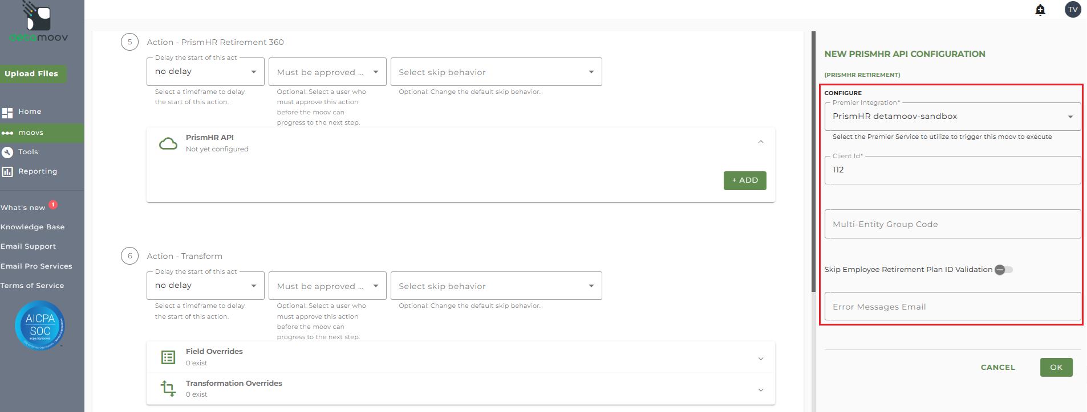The image size is (1087, 412).
Task: Open step 5 delay timeframe dropdown
Action: tap(205, 72)
